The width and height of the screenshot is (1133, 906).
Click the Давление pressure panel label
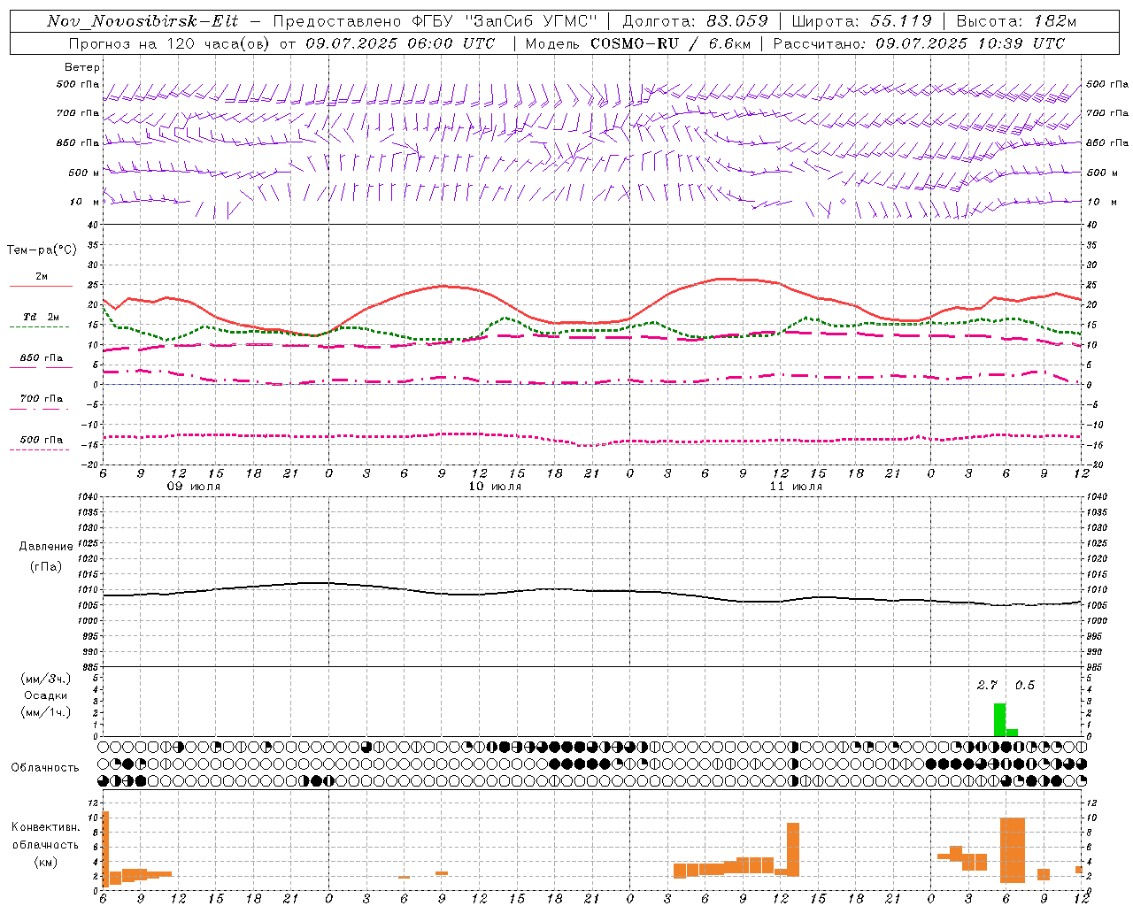46,547
